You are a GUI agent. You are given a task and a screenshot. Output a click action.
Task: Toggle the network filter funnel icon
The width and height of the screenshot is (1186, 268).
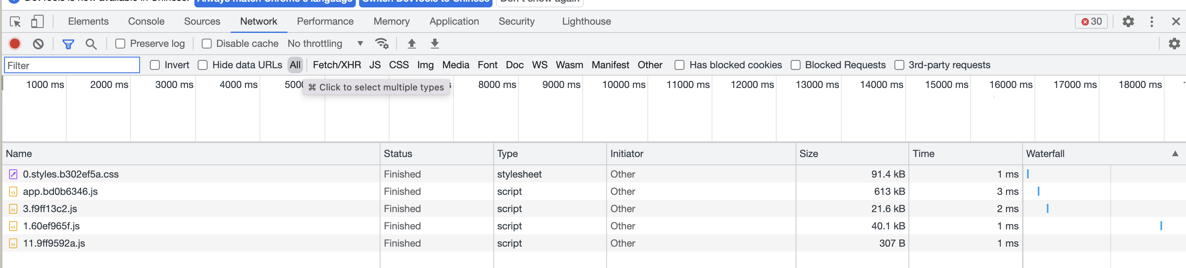(68, 44)
